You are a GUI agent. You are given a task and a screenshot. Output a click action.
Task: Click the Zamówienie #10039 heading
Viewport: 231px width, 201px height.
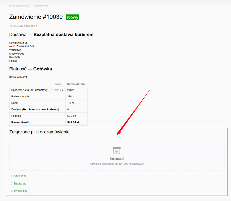[x=36, y=17]
